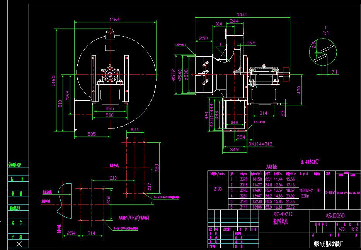This screenshot has width=361, height=250.
Task: Select the 481 outlet flange dimension
Action: point(207,116)
